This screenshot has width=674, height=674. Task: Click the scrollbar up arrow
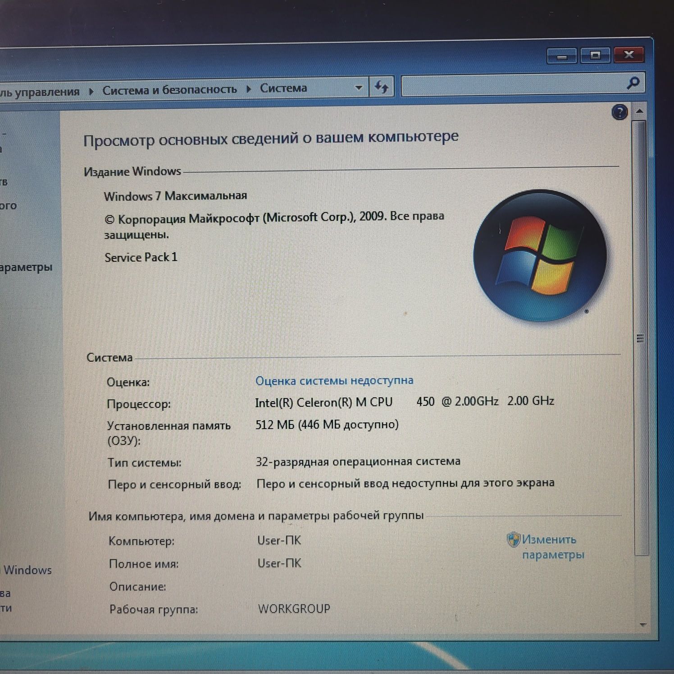pyautogui.click(x=640, y=111)
